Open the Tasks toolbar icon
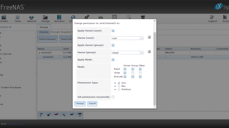This screenshot has height=128, width=229. (x=18, y=18)
